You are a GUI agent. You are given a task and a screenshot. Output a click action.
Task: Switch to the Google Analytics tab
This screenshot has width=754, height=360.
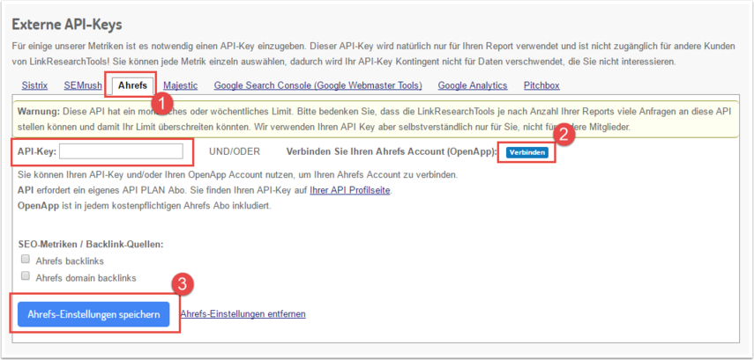pyautogui.click(x=472, y=85)
